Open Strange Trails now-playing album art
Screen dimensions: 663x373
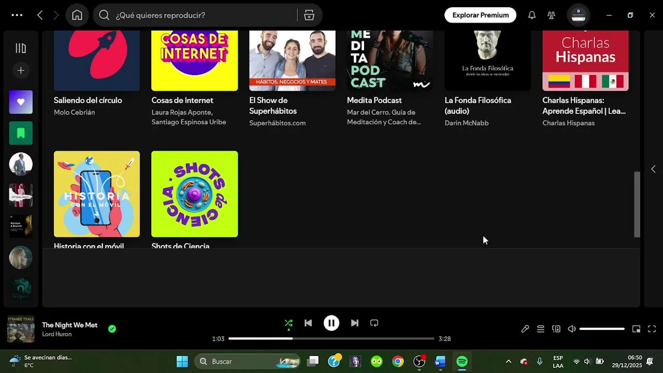(x=21, y=329)
